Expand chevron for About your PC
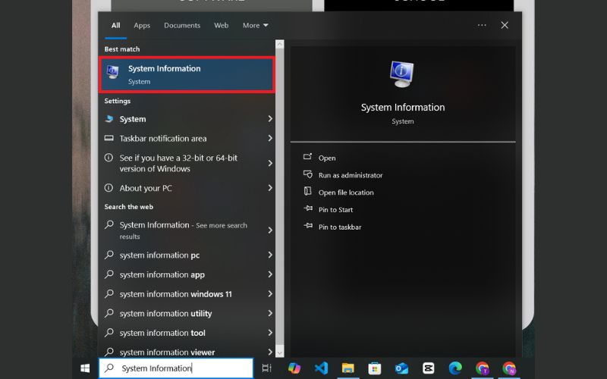 point(270,188)
